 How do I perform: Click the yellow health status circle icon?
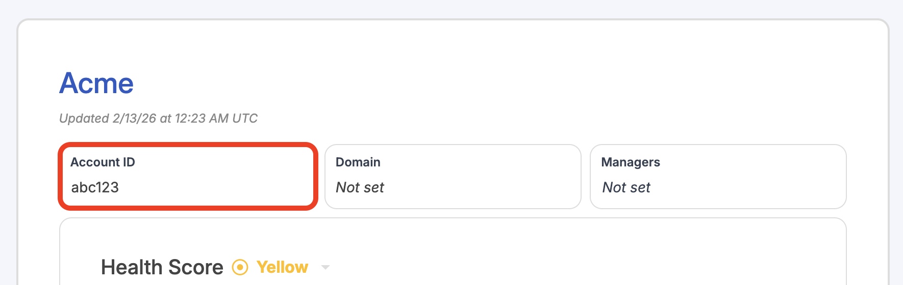[x=240, y=267]
